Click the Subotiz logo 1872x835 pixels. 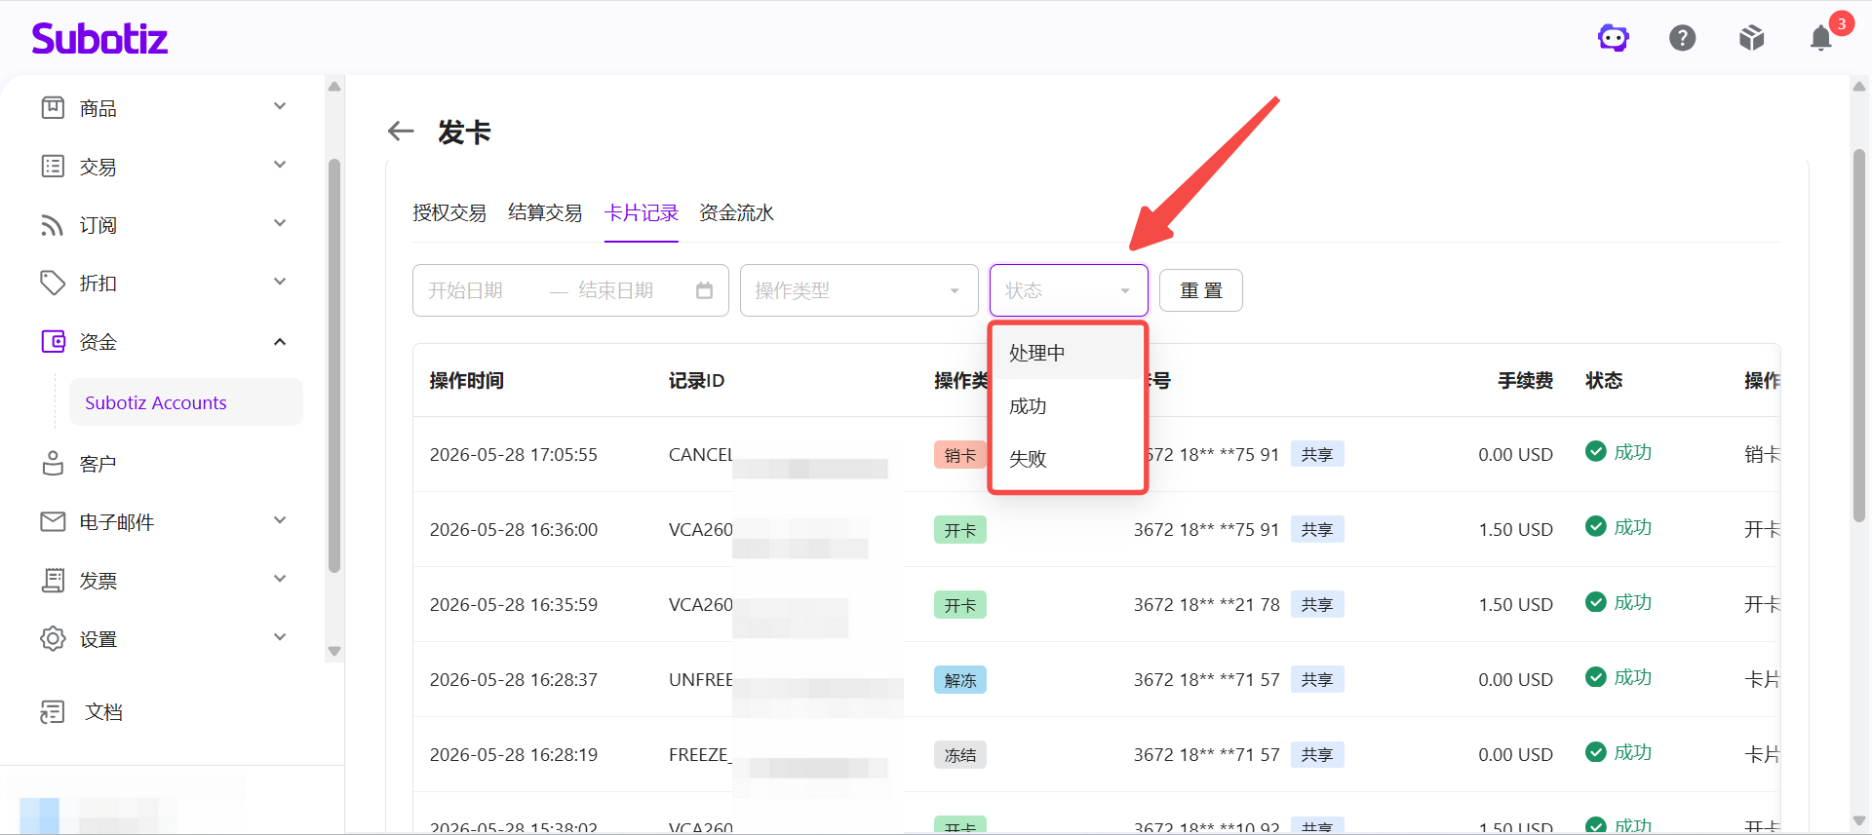(99, 38)
